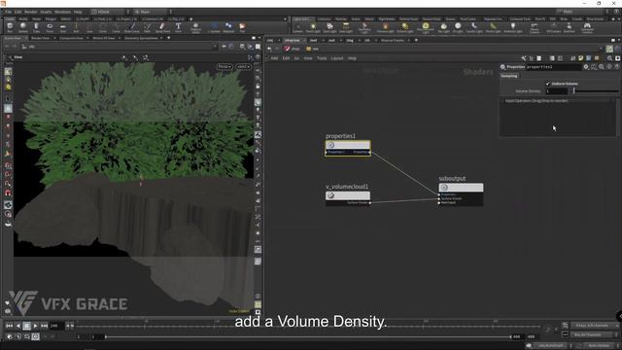Add a Caustic Light from the shelf
Viewport: 622px width, 350px height.
[474, 28]
